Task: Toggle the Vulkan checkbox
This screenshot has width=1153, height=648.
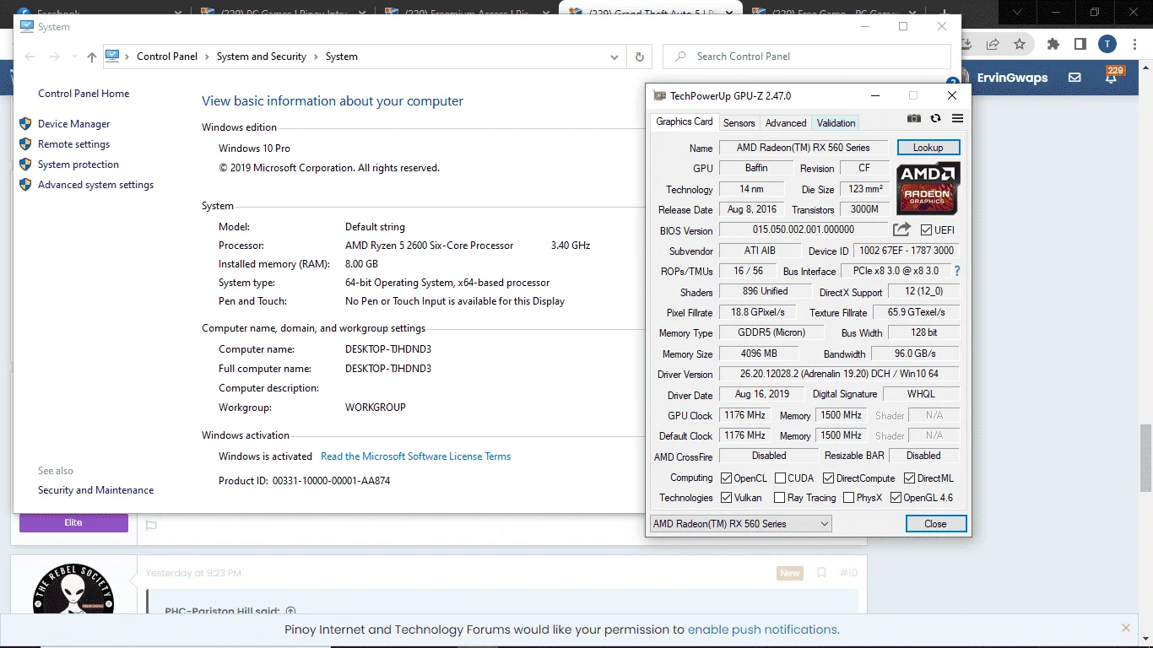Action: point(726,498)
